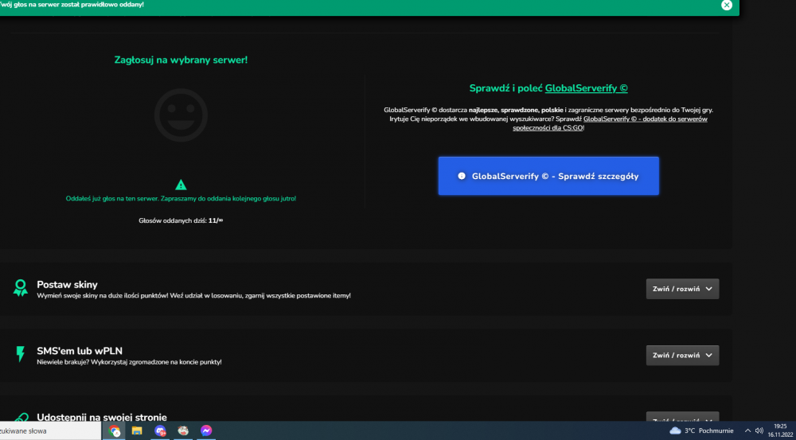Open Messenger from the taskbar

(x=206, y=431)
